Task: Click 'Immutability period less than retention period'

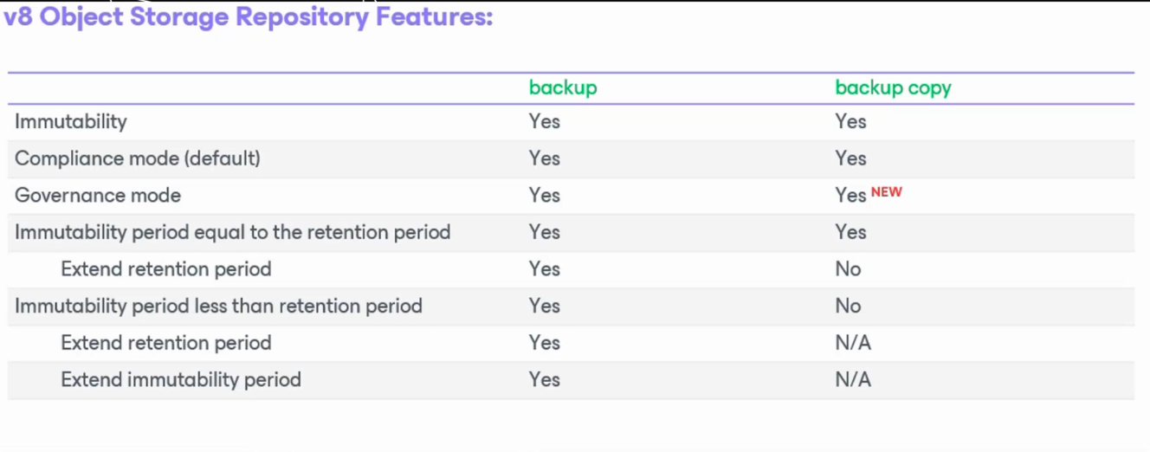Action: (x=218, y=306)
